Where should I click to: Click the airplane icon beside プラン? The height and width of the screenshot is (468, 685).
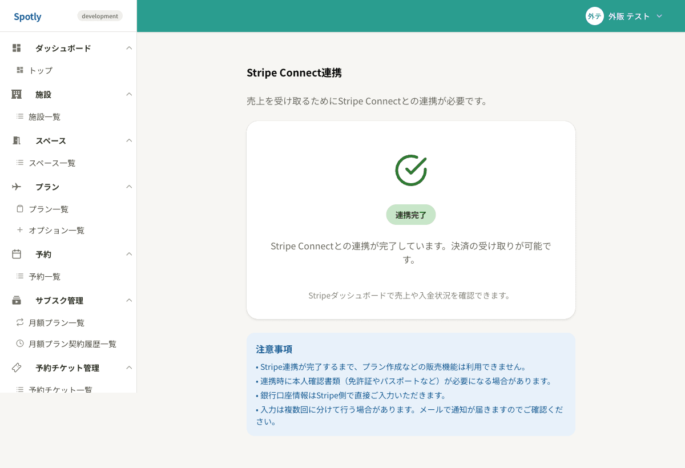(17, 187)
